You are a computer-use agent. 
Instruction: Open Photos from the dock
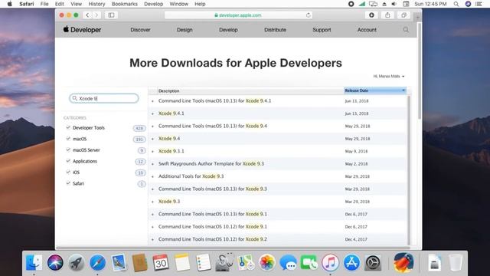point(267,262)
